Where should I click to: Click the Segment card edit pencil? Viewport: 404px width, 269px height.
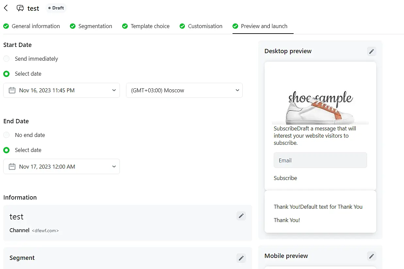[x=241, y=258]
